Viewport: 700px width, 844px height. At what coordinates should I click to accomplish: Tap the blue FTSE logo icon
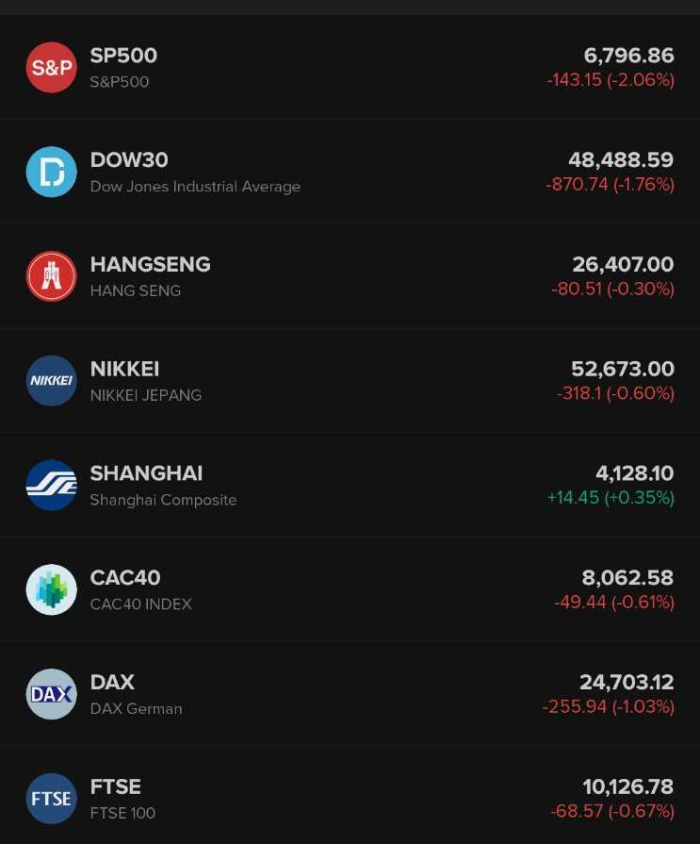click(51, 799)
